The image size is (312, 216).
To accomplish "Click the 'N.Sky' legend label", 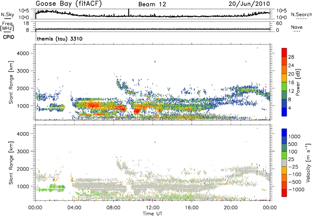I will (x=7, y=14).
